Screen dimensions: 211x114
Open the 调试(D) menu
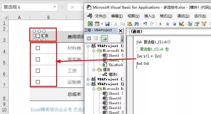183,16
